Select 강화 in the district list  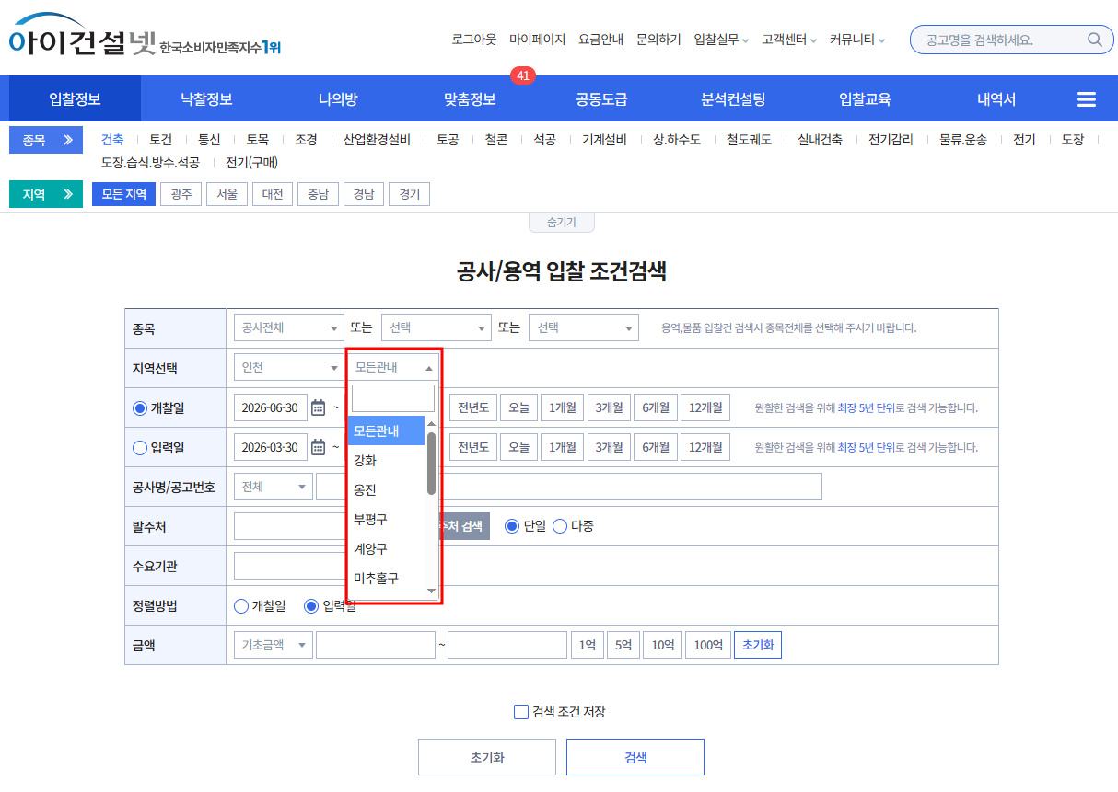point(386,460)
